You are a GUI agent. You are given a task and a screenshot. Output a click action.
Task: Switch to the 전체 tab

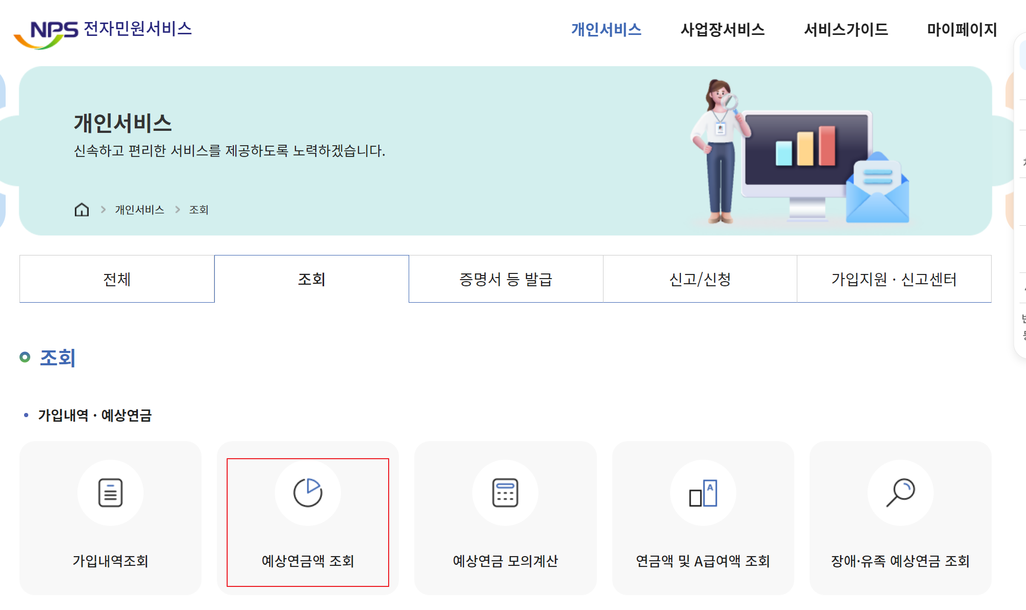(x=116, y=279)
